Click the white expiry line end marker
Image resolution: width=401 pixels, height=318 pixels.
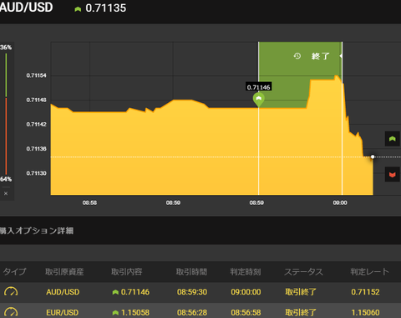coord(342,56)
